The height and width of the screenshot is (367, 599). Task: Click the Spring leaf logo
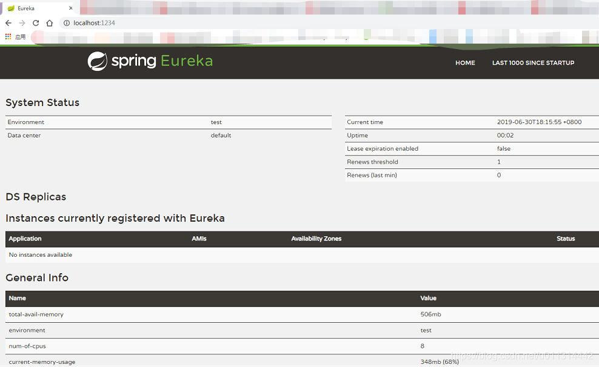(x=98, y=61)
